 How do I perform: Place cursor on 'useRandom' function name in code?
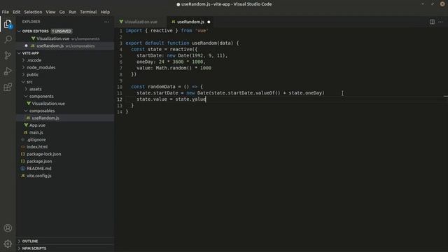[204, 43]
